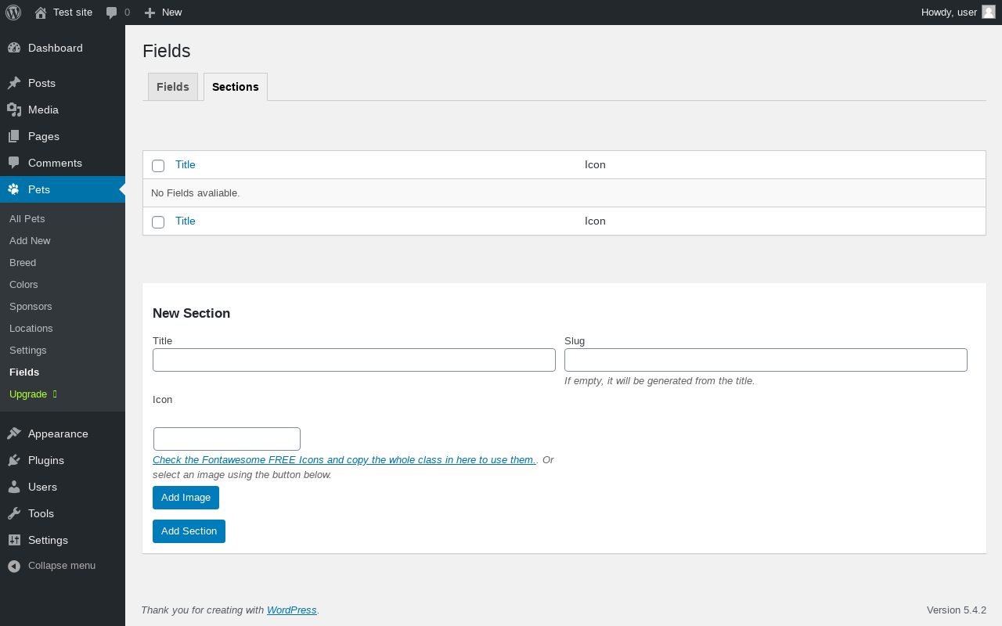The width and height of the screenshot is (1002, 626).
Task: Open the Howdy, user account menu
Action: click(958, 13)
